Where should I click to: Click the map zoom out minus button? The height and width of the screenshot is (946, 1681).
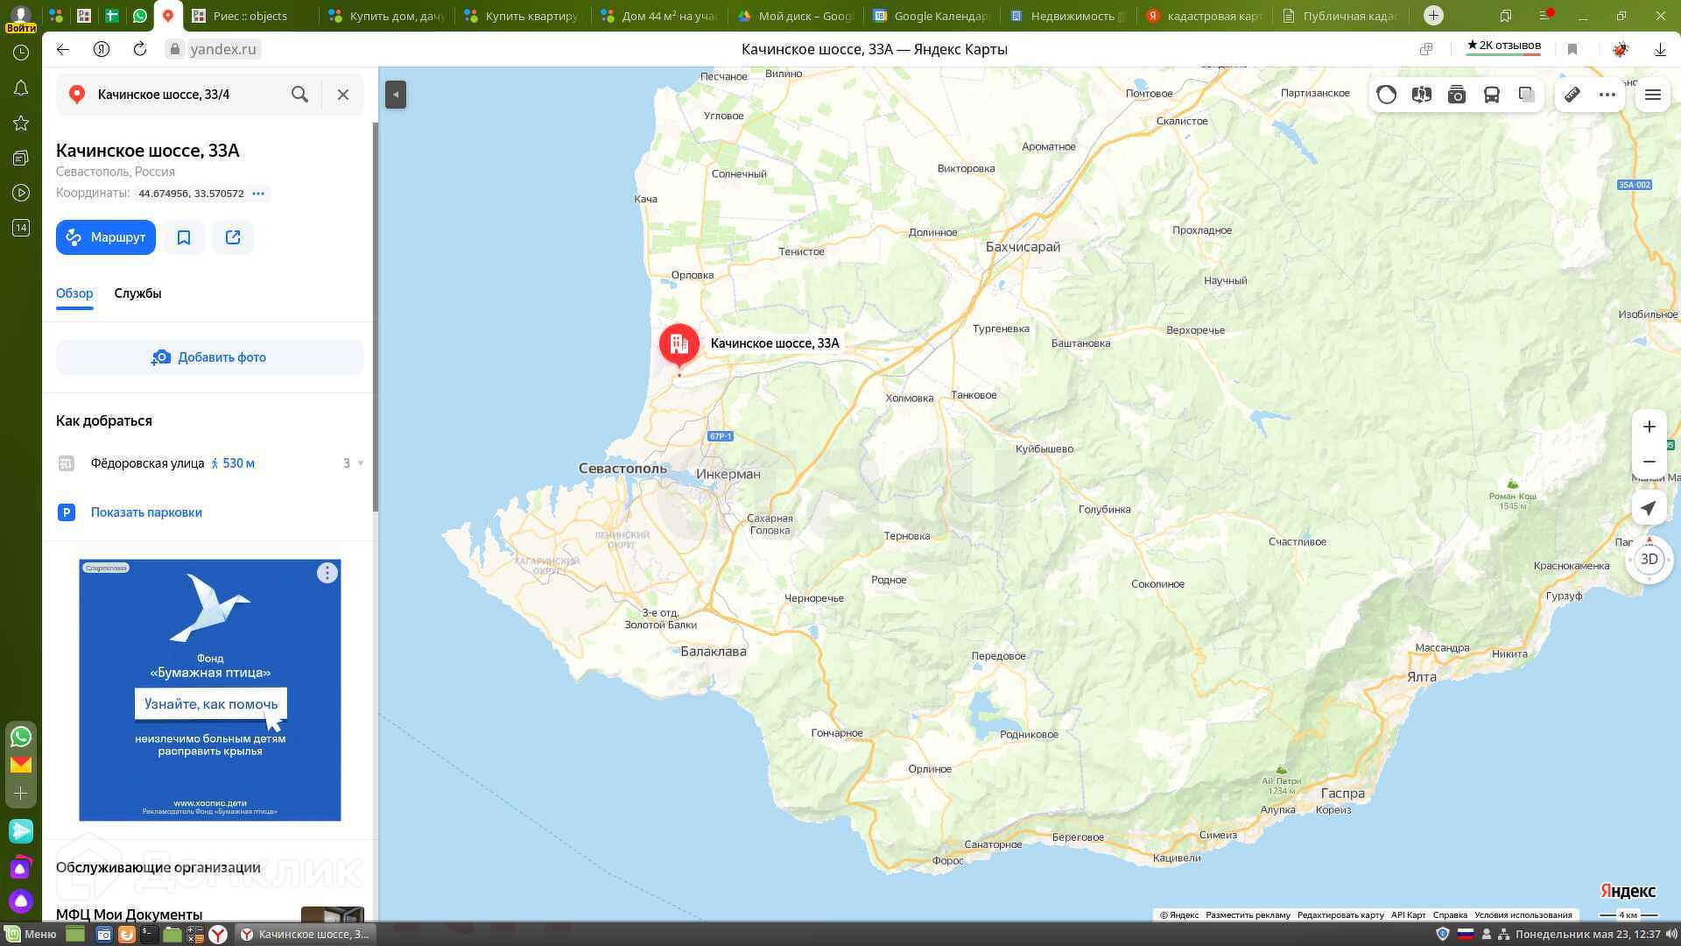tap(1649, 462)
